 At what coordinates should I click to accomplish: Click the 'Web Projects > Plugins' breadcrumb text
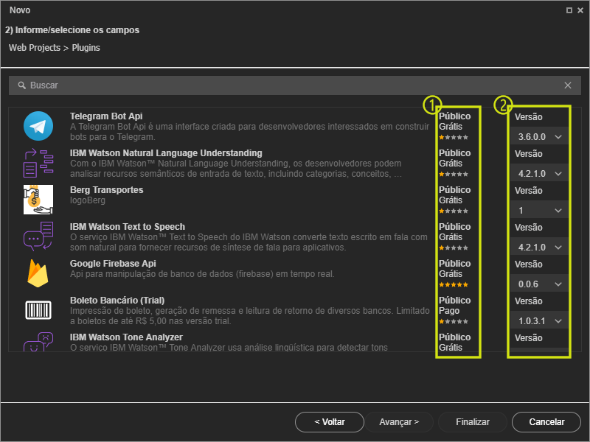55,48
